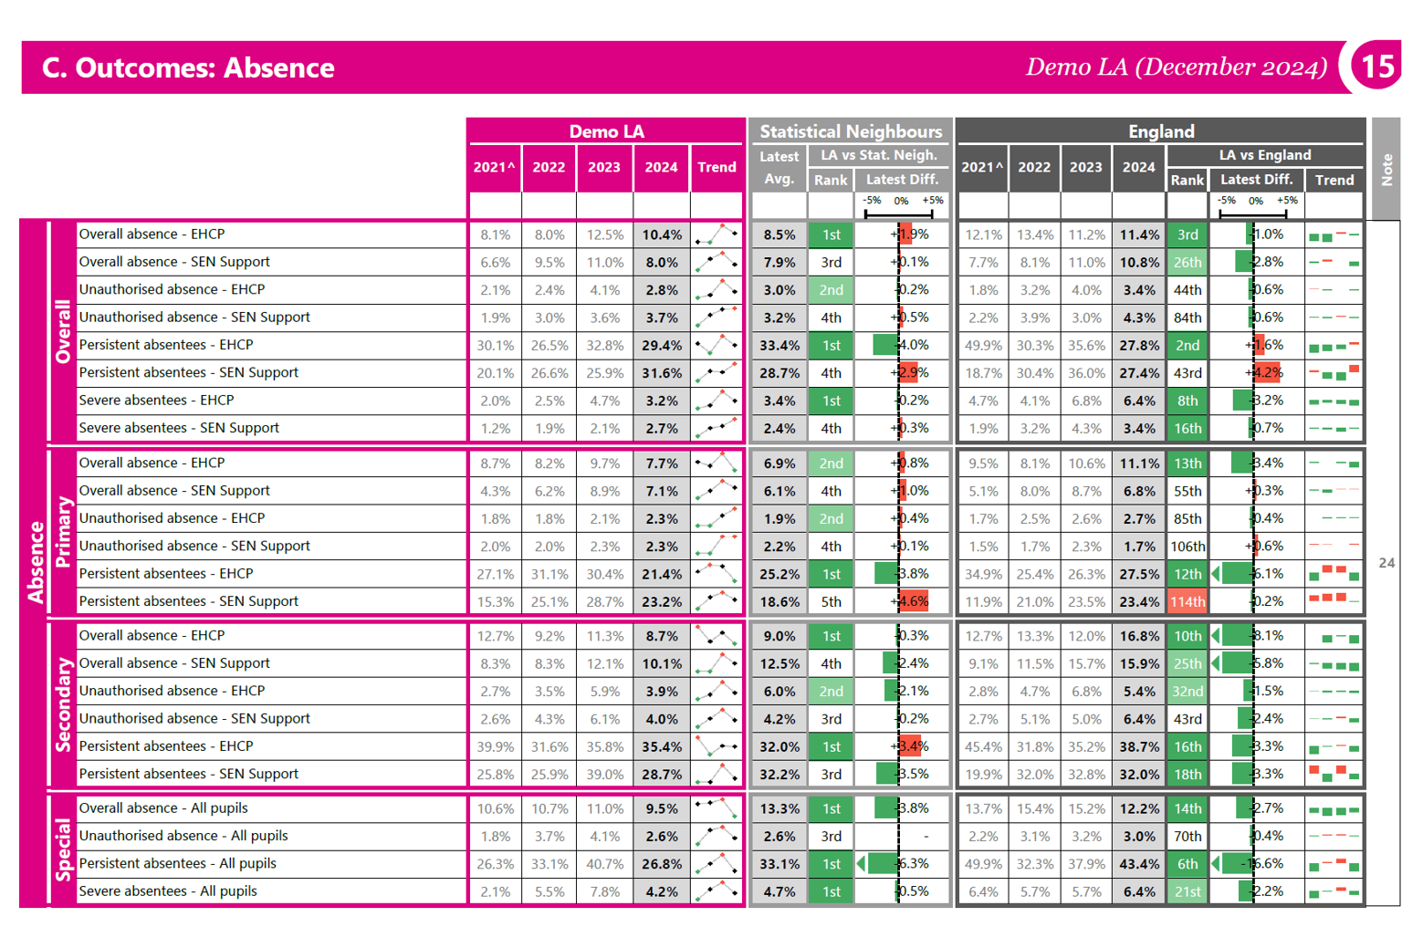Screen dimensions: 1423x948
Task: Click the Overall absence - All pupils row label
Action: (x=163, y=808)
